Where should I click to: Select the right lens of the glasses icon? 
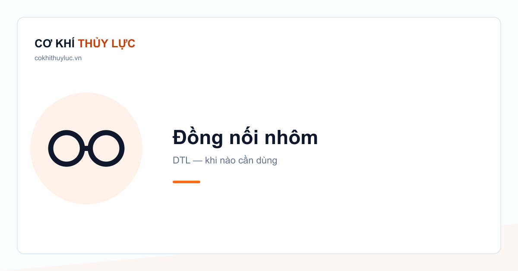106,148
